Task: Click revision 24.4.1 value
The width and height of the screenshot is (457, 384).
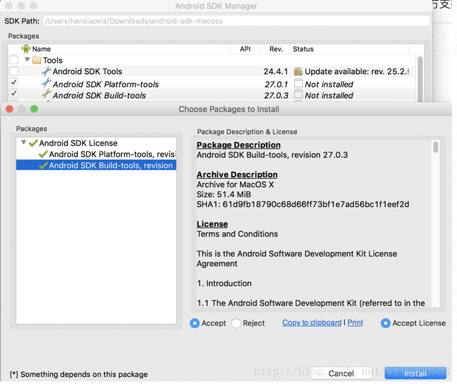Action: pyautogui.click(x=275, y=72)
